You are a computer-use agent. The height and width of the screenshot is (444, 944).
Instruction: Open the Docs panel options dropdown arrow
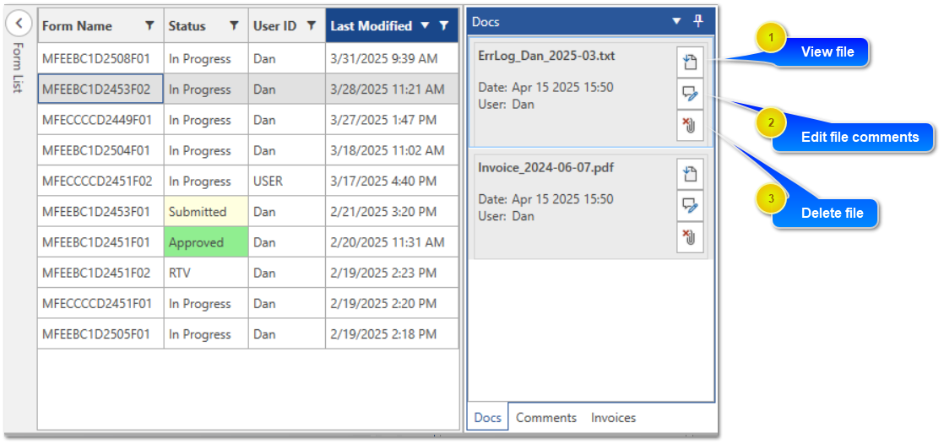(676, 21)
